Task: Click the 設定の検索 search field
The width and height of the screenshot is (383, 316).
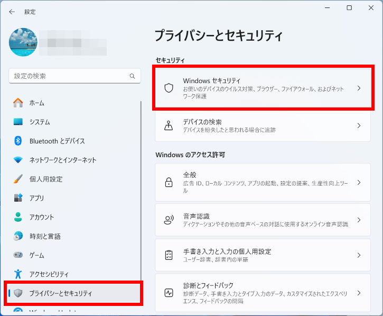Action: pos(74,76)
